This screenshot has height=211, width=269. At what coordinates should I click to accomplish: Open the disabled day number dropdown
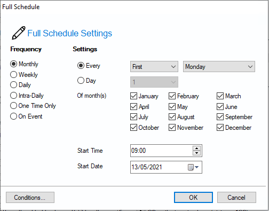pyautogui.click(x=154, y=82)
